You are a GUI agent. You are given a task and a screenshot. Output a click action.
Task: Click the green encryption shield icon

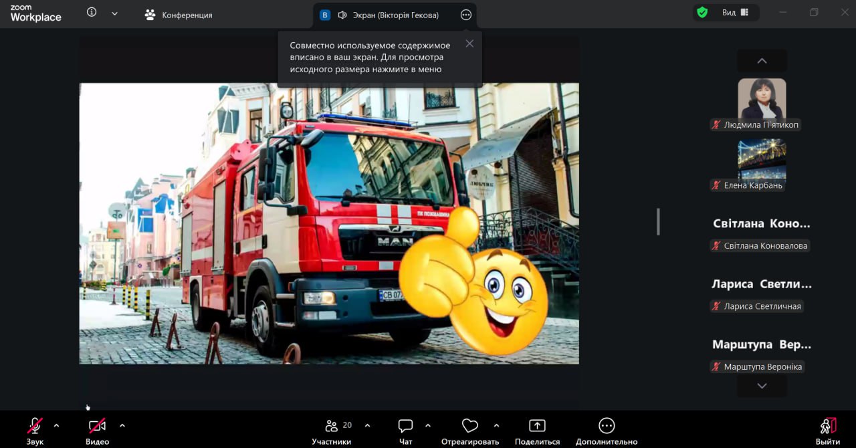coord(702,13)
